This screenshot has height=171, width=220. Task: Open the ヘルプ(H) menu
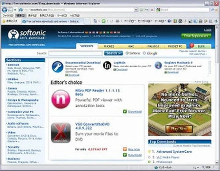tap(75, 15)
